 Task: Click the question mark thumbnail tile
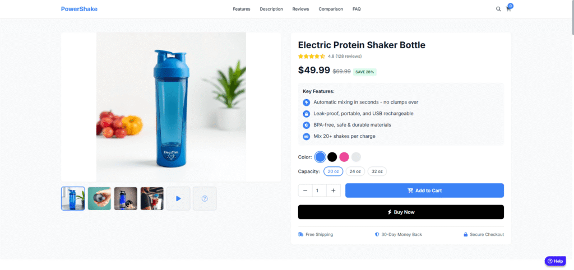pyautogui.click(x=205, y=198)
